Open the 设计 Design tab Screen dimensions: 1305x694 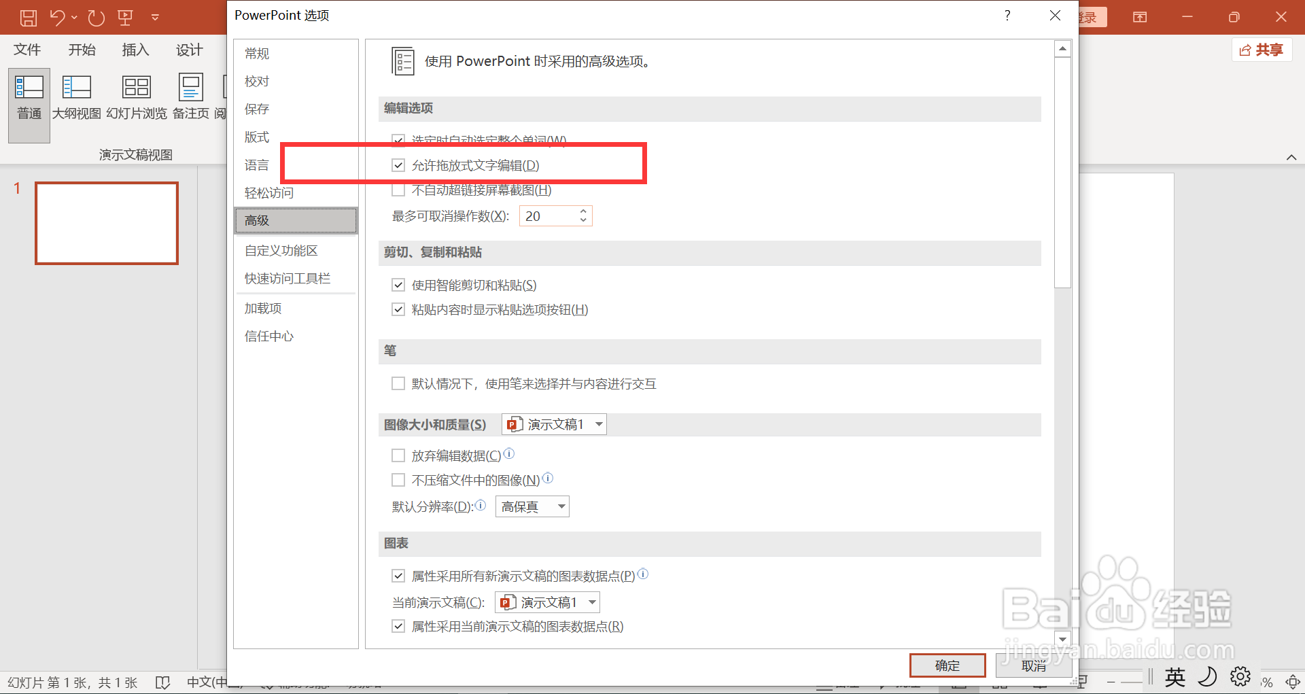189,50
